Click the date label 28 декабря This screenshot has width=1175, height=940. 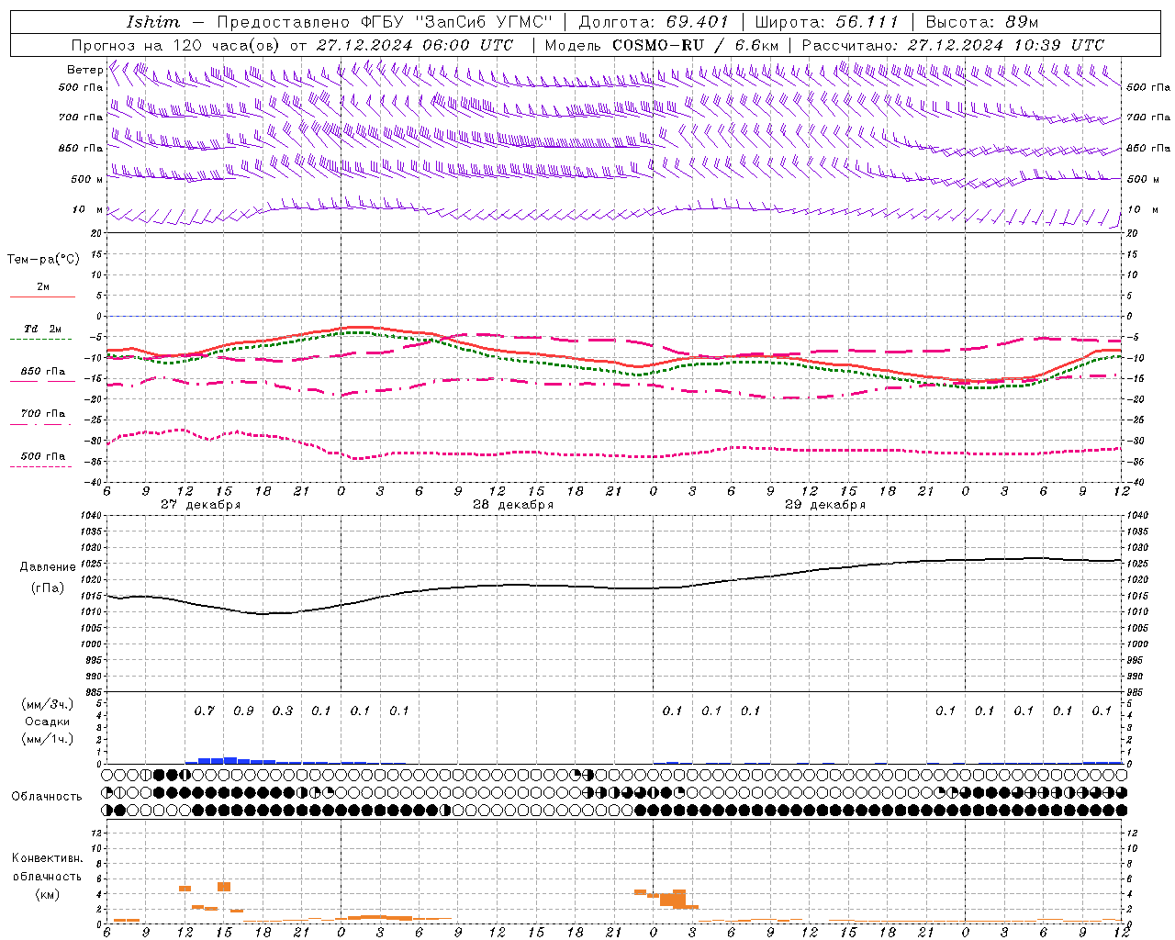click(x=513, y=505)
